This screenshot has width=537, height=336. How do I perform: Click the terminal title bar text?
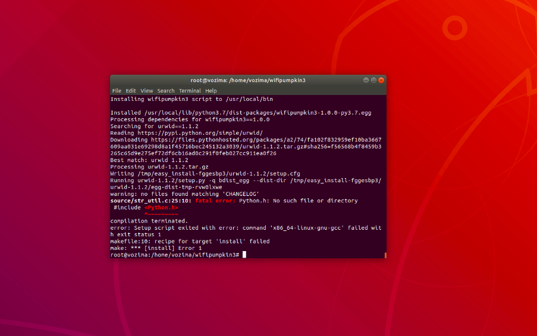pyautogui.click(x=247, y=80)
